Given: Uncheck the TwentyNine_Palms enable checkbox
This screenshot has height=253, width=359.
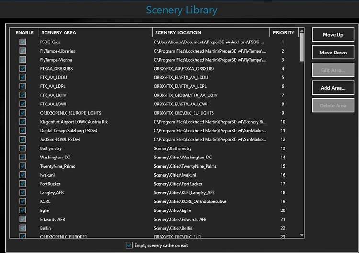Looking at the screenshot, I should pyautogui.click(x=22, y=166).
